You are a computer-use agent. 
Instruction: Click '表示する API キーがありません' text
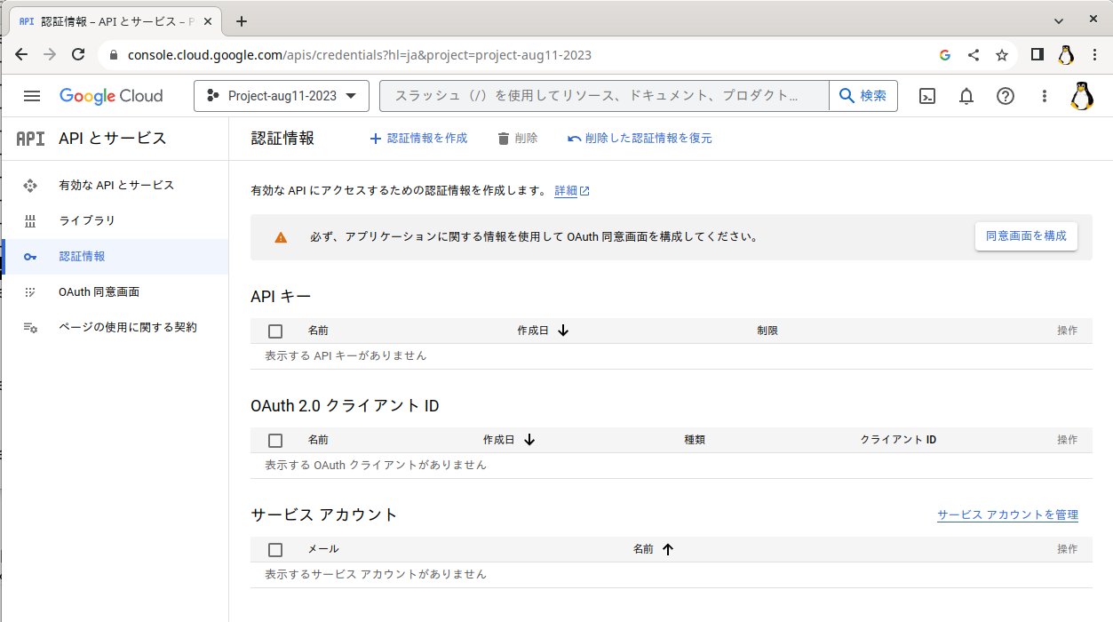[346, 355]
